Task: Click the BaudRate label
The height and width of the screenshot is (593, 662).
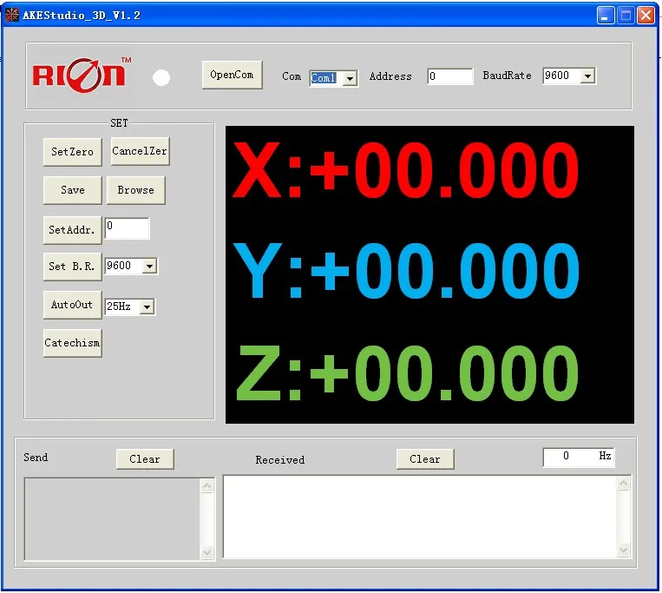Action: (x=507, y=76)
